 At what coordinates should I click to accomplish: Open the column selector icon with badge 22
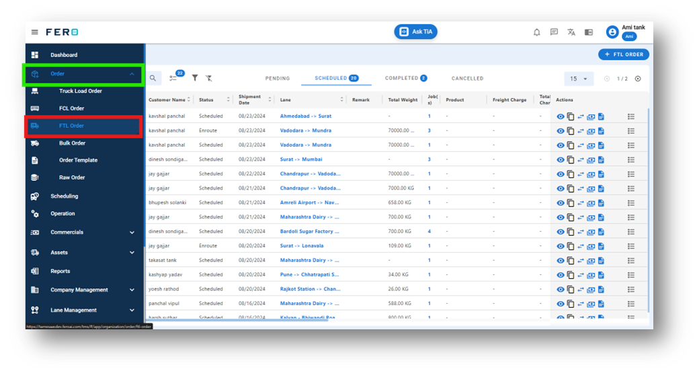[173, 78]
